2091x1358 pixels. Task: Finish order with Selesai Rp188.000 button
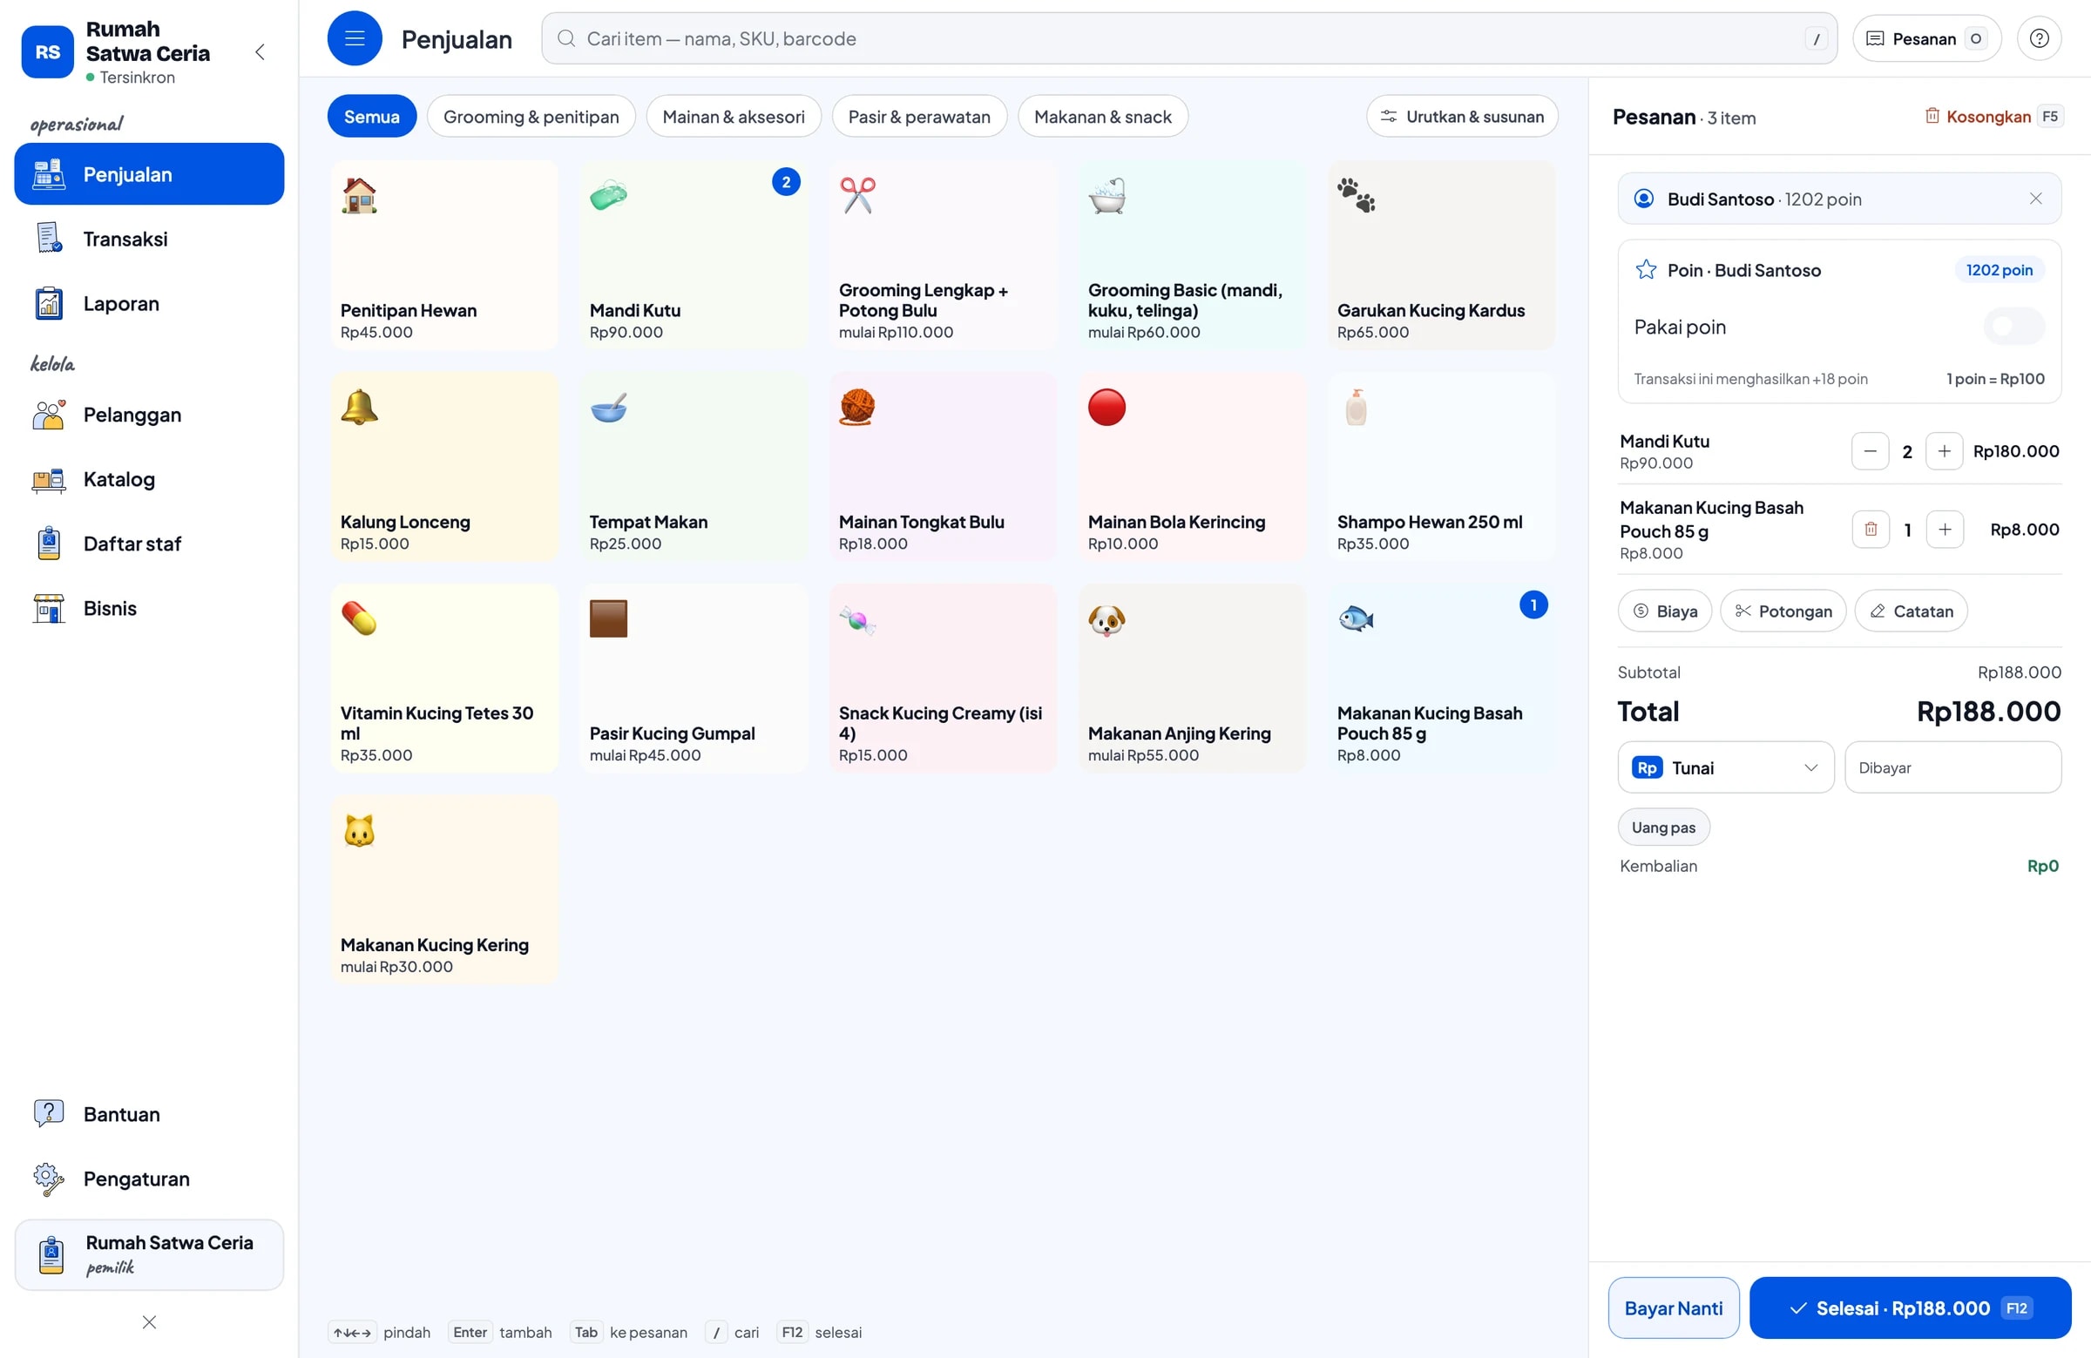pos(1910,1308)
